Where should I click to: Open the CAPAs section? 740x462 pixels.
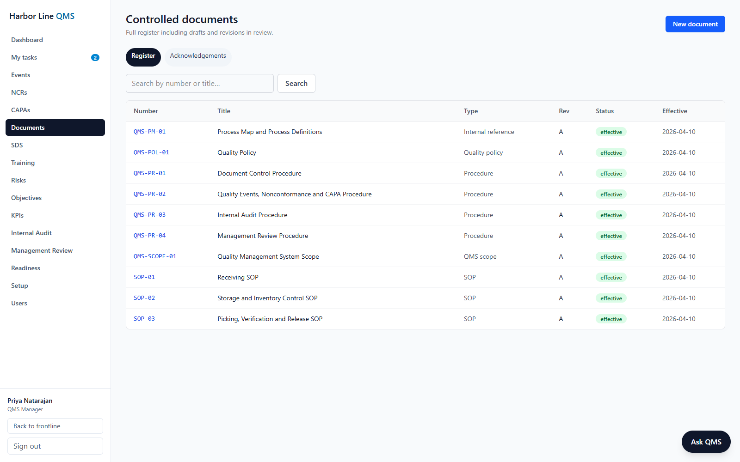click(55, 110)
